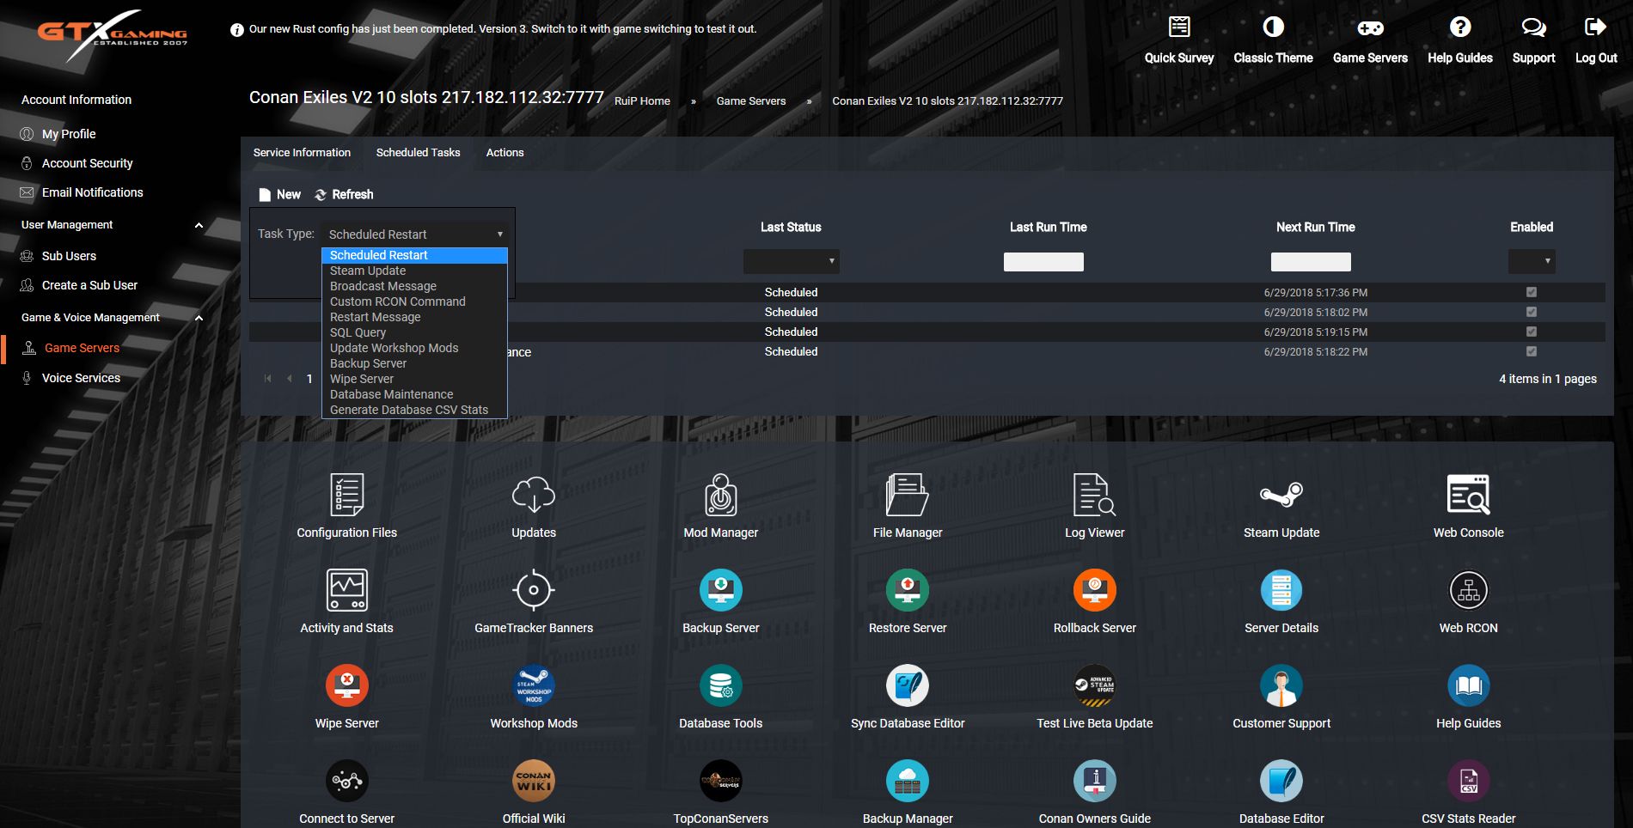Screen dimensions: 1633x828
Task: Click the Rollback Server icon
Action: click(1094, 590)
